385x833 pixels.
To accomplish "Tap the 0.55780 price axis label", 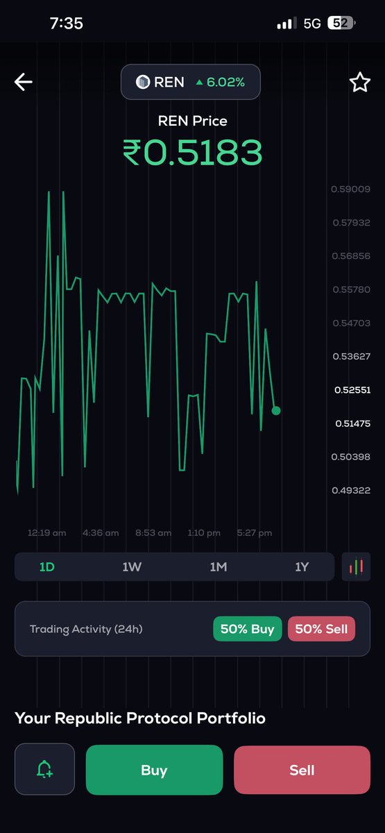I will click(350, 289).
